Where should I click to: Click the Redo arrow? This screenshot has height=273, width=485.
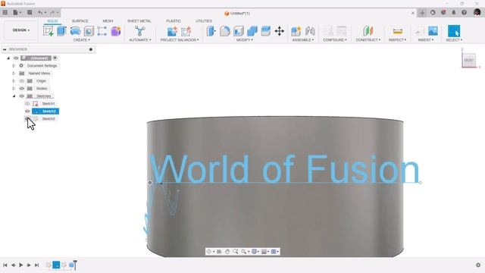(52, 13)
